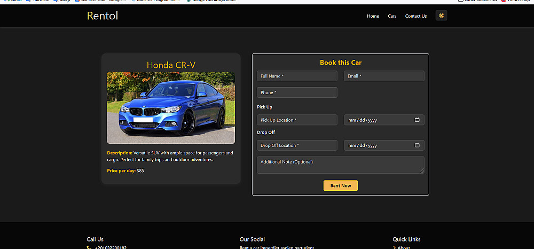Click the Honda CR-V title
534x249 pixels.
(171, 65)
